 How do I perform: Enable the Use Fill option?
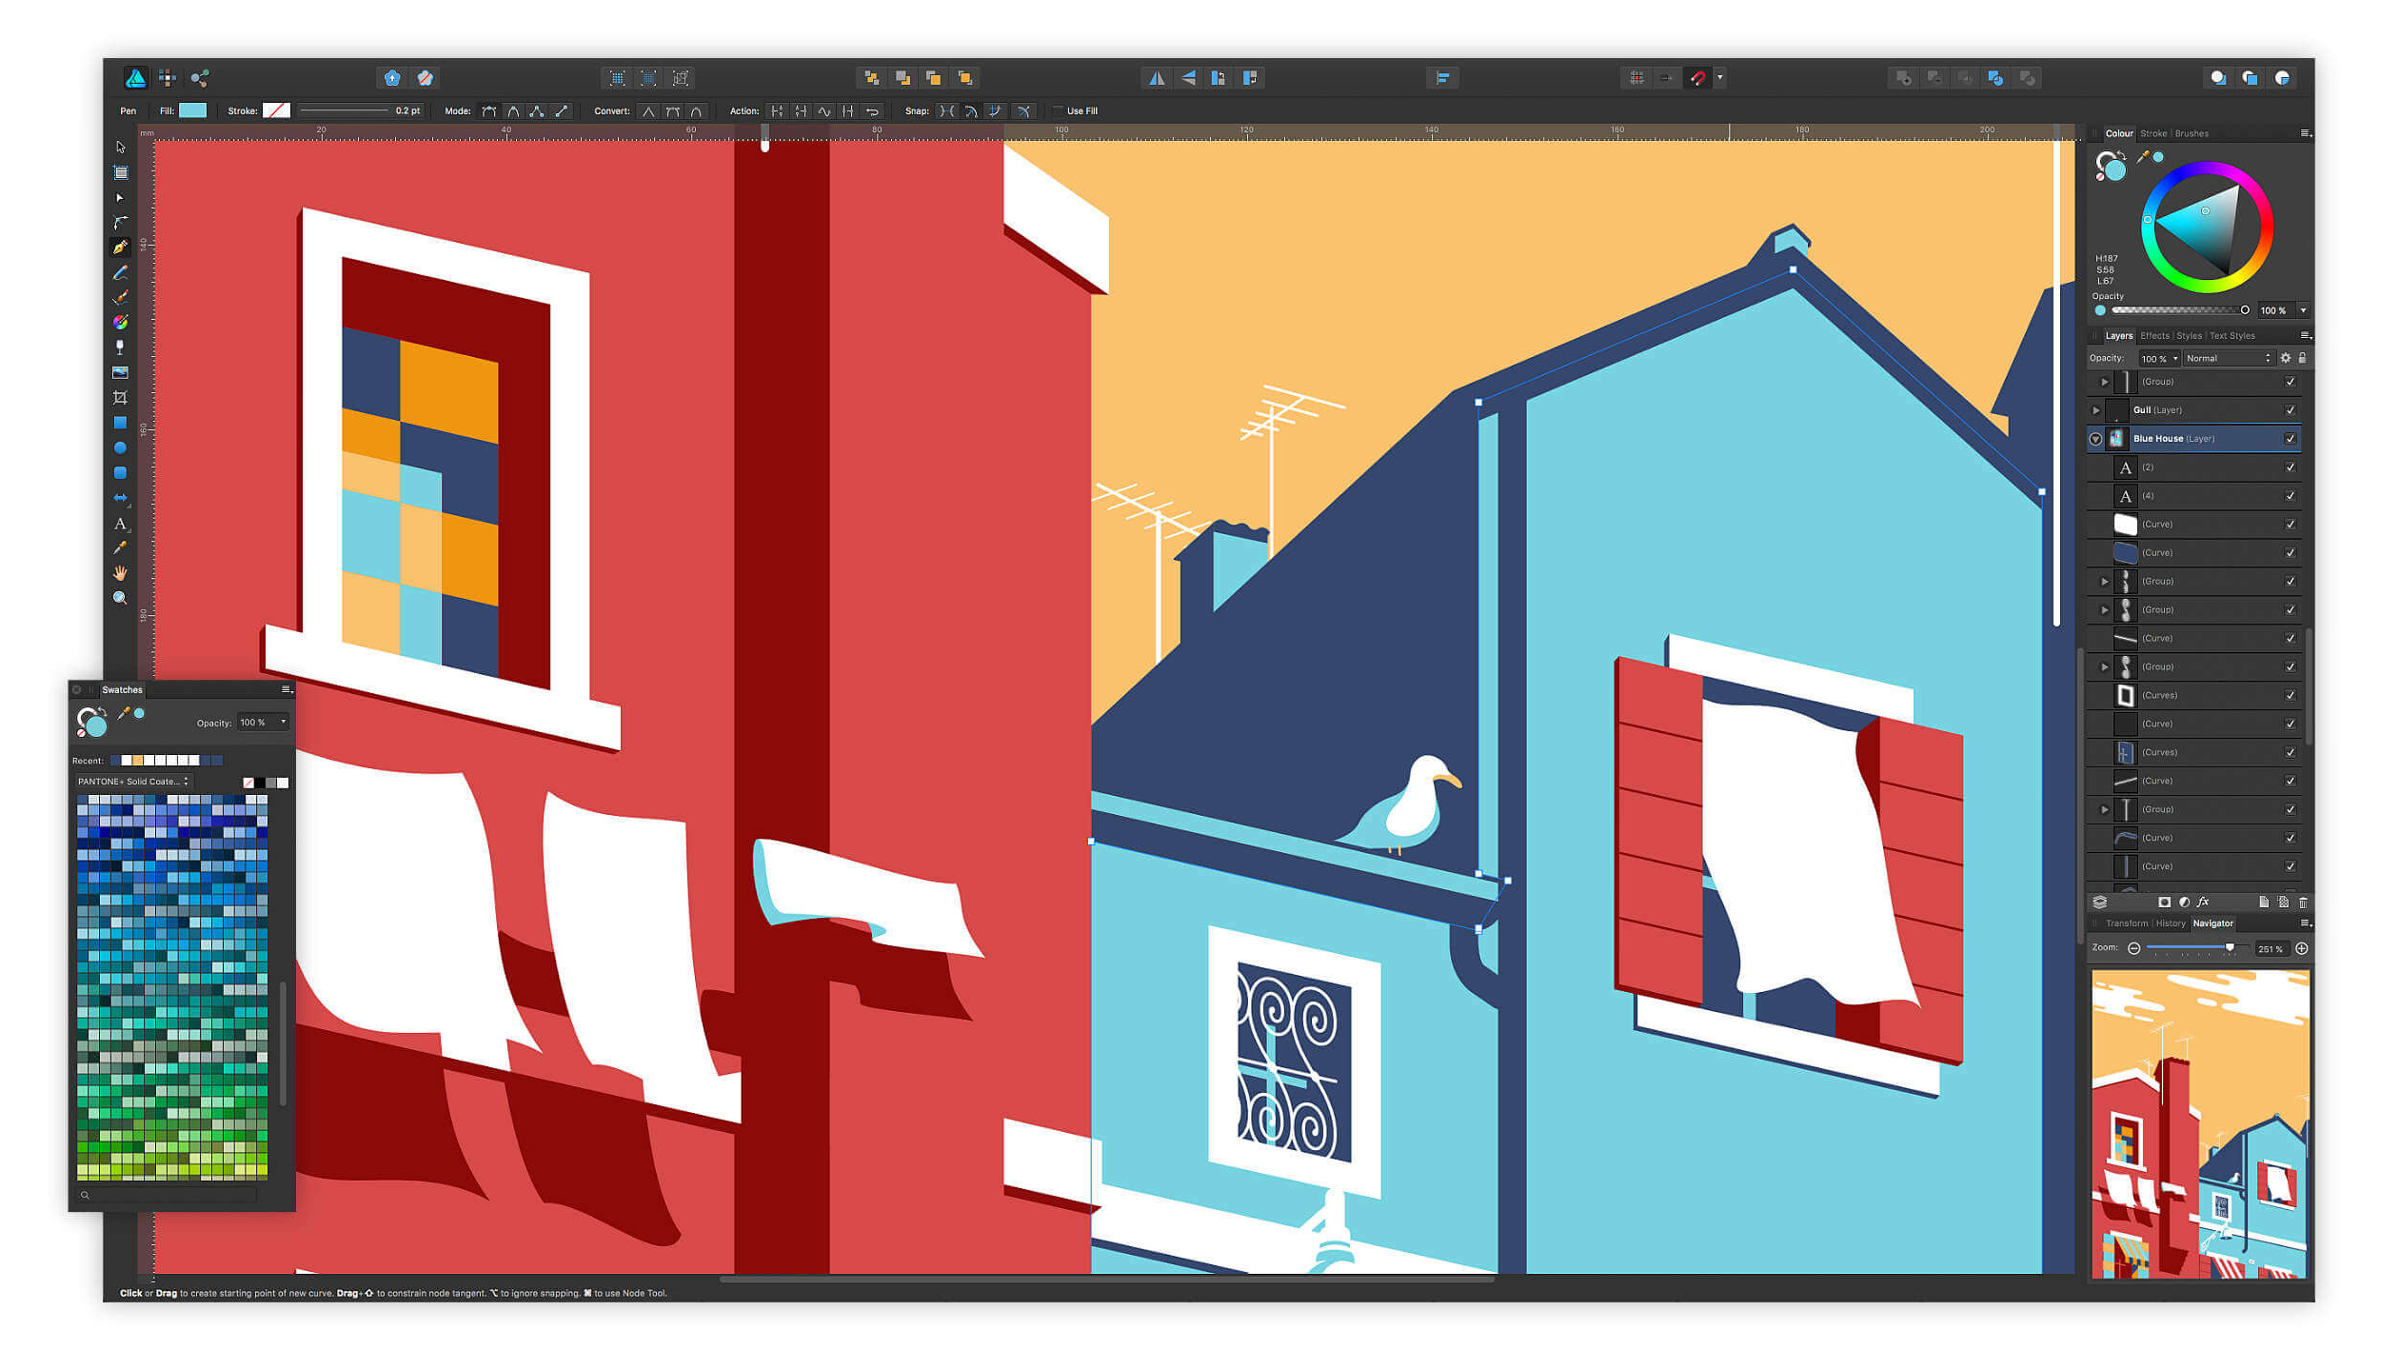tap(1057, 110)
